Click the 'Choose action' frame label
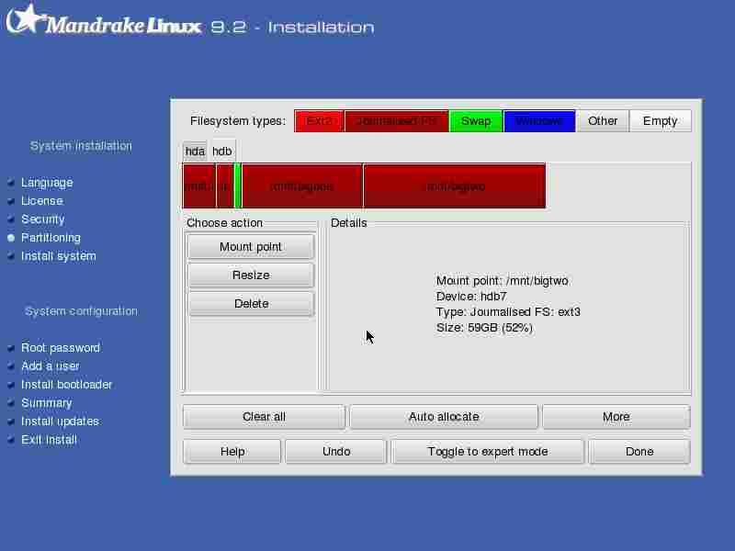 224,223
